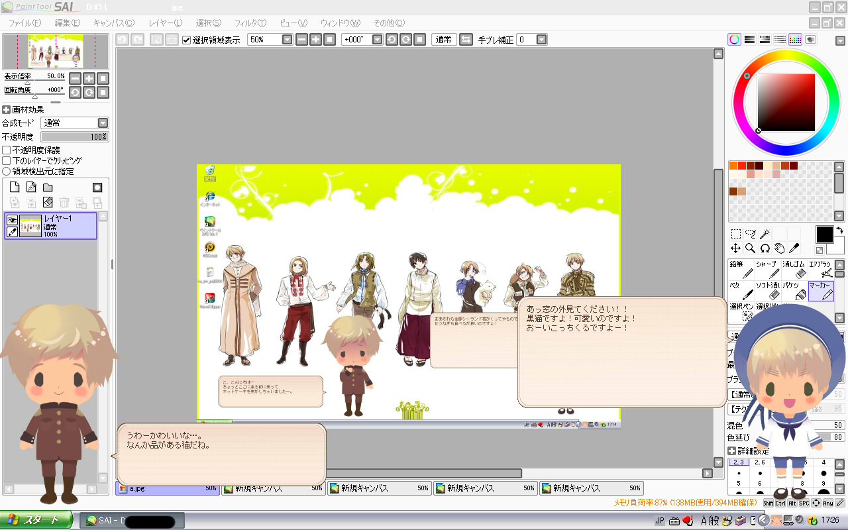Click the 2.3 brush size preset

click(739, 462)
